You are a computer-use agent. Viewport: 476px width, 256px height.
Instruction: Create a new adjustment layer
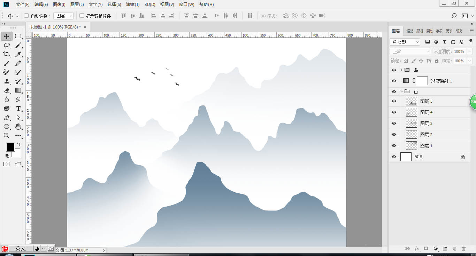(x=436, y=249)
